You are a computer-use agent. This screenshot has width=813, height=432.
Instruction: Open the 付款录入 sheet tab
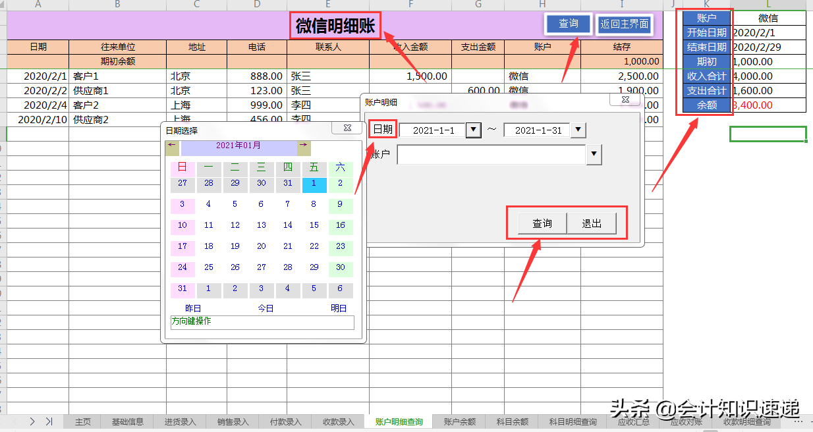tap(285, 421)
